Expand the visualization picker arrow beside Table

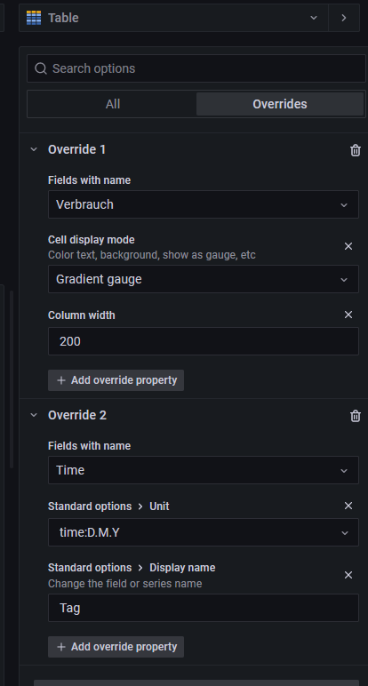344,18
